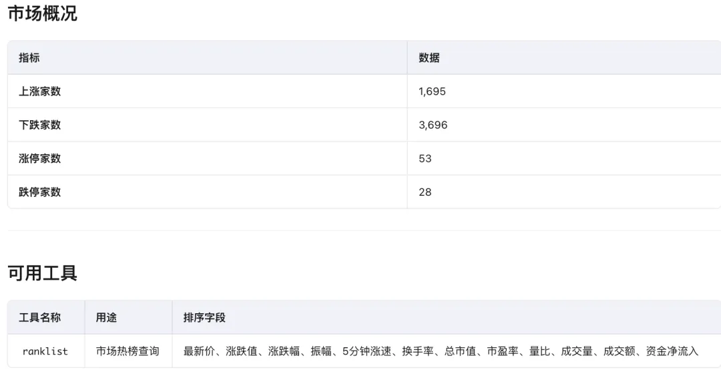
Task: Click the 下跌家数 row label
Action: tap(39, 125)
